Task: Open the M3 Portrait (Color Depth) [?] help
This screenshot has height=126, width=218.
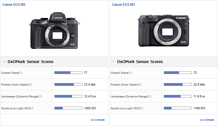Action: point(140,85)
